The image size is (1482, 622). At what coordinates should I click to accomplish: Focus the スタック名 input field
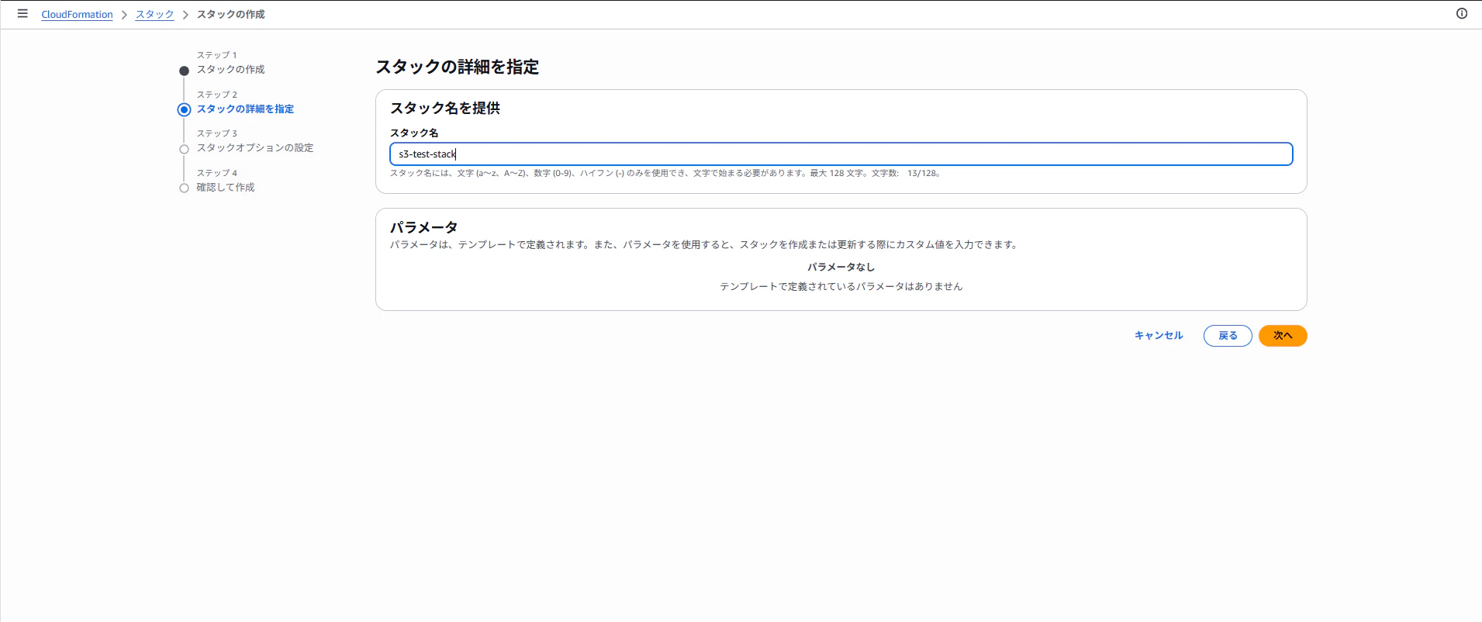tap(841, 154)
